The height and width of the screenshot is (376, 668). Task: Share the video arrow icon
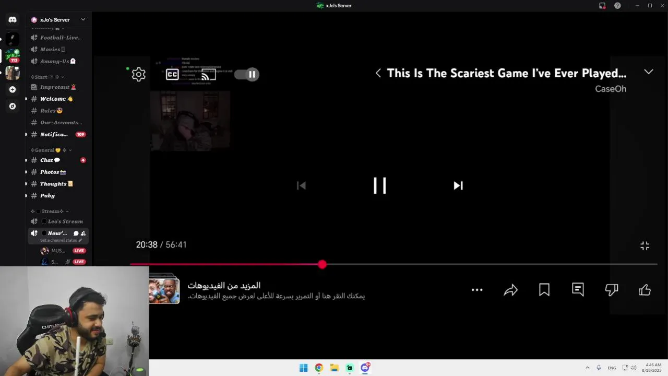tap(510, 290)
